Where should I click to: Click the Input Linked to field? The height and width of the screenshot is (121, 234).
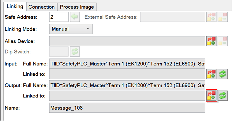click(x=127, y=74)
